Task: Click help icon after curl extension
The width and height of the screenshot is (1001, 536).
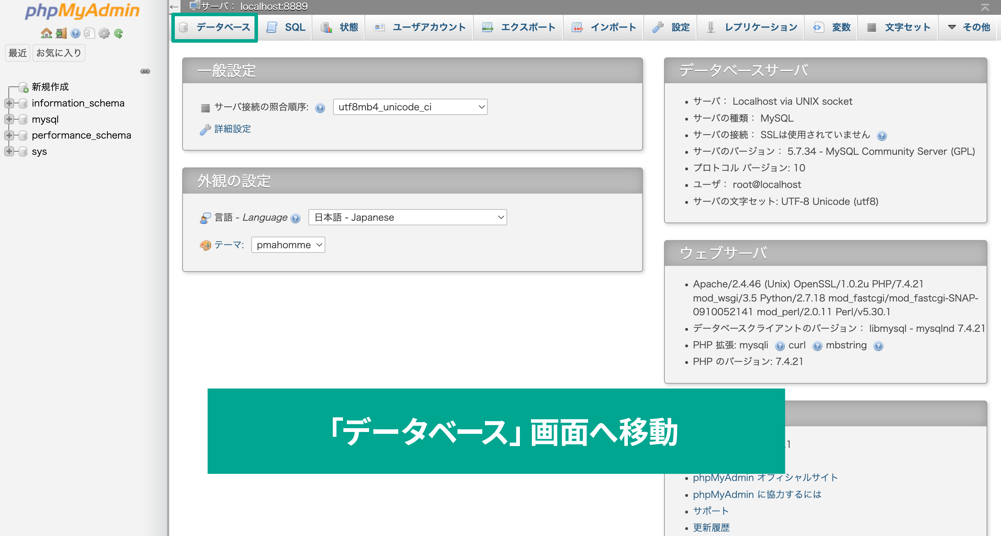Action: click(x=817, y=346)
